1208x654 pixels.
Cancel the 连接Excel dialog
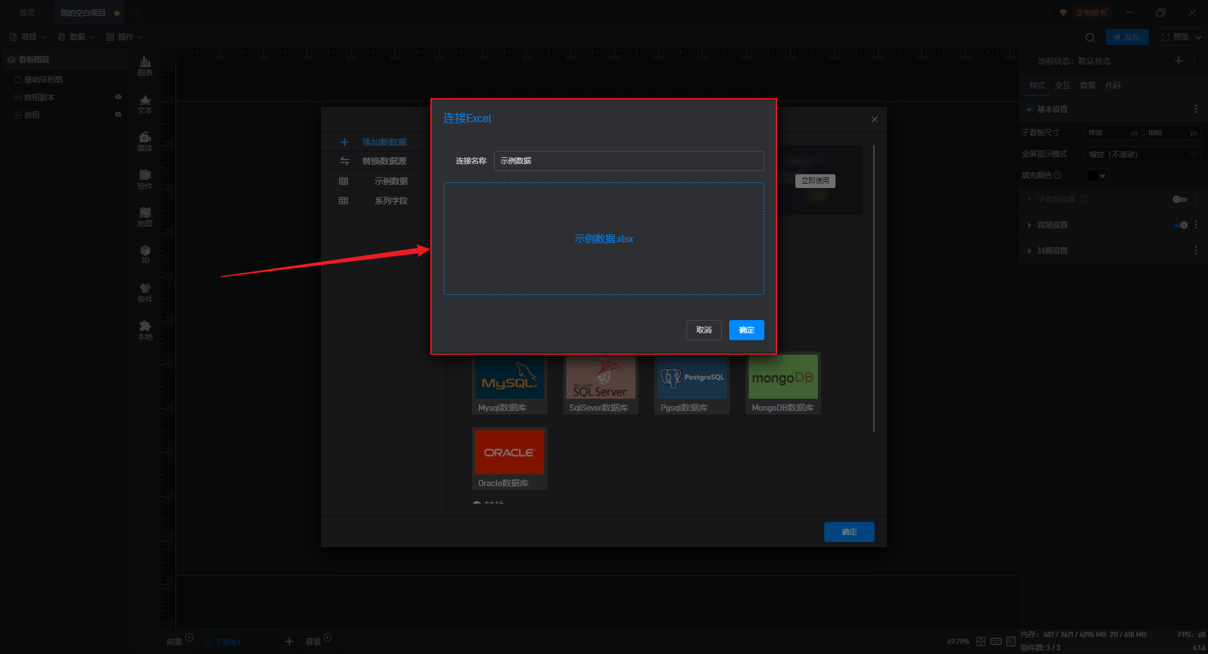click(703, 330)
